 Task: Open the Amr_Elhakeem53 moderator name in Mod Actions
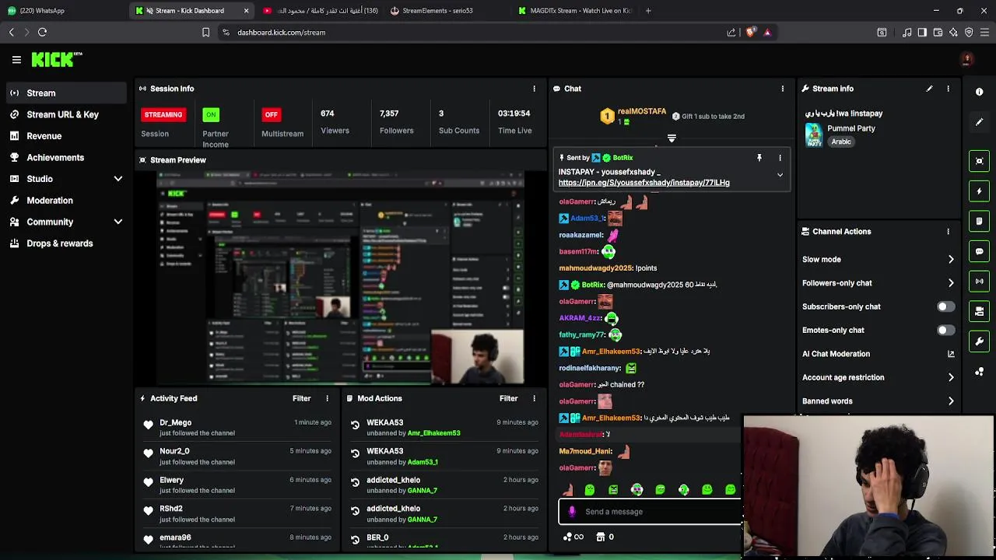(433, 433)
